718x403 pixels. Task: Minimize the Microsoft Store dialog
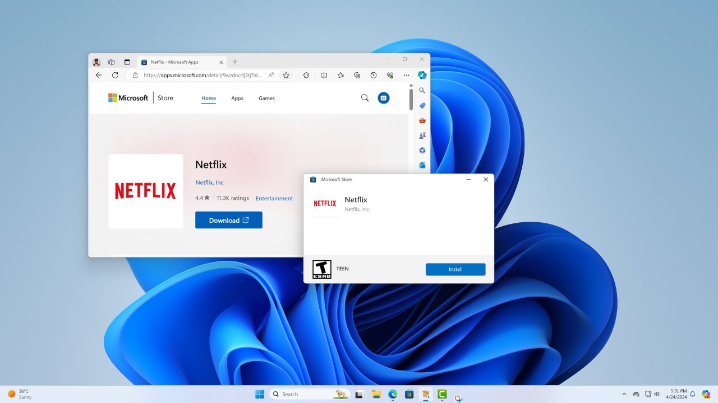coord(468,180)
